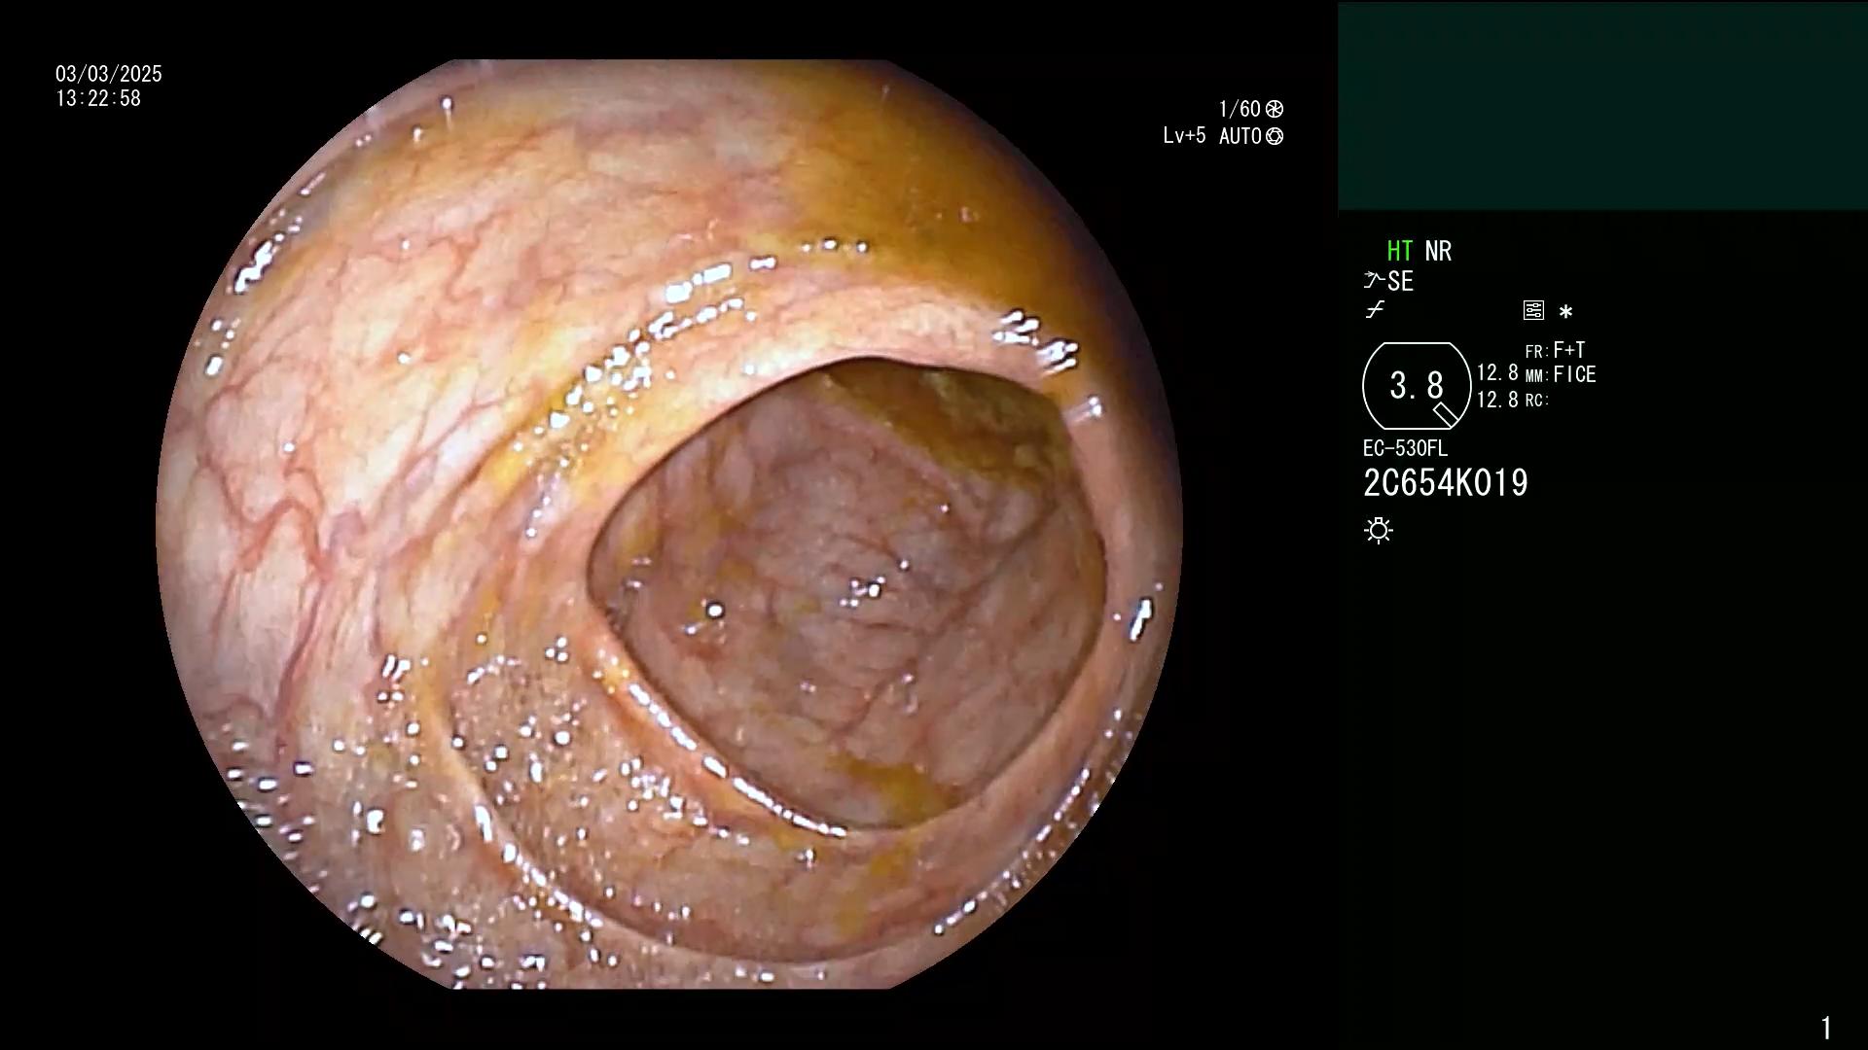
Task: Click the dark green sub-screen panel
Action: click(x=1602, y=106)
